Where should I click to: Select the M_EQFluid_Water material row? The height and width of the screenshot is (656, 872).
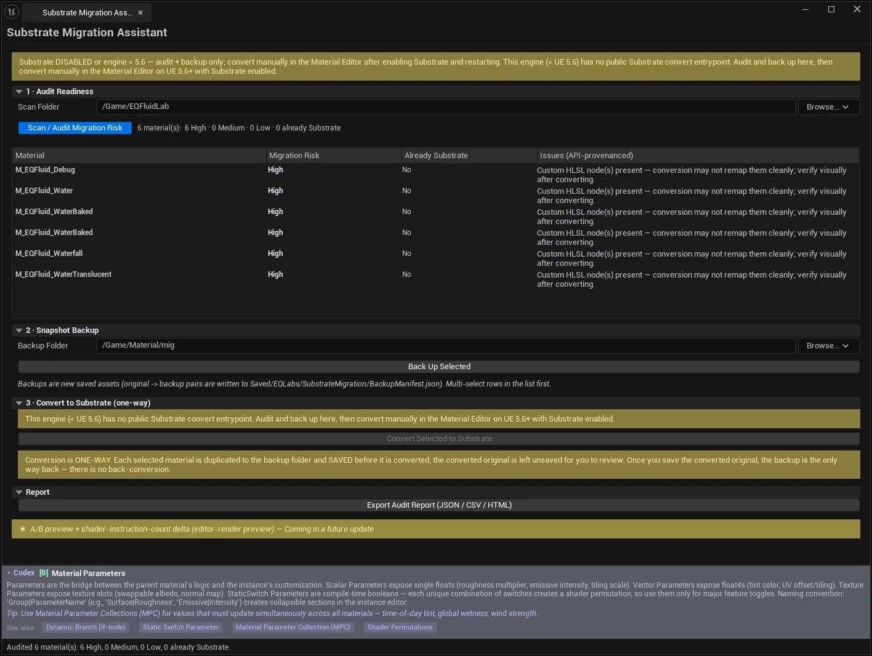tap(435, 195)
